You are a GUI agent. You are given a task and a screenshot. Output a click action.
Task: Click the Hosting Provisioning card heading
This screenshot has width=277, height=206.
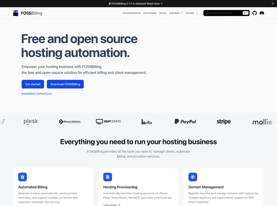pyautogui.click(x=120, y=187)
